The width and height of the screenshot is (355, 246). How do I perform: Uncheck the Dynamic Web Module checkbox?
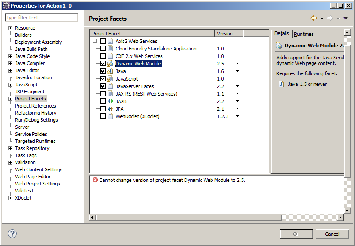tap(103, 64)
